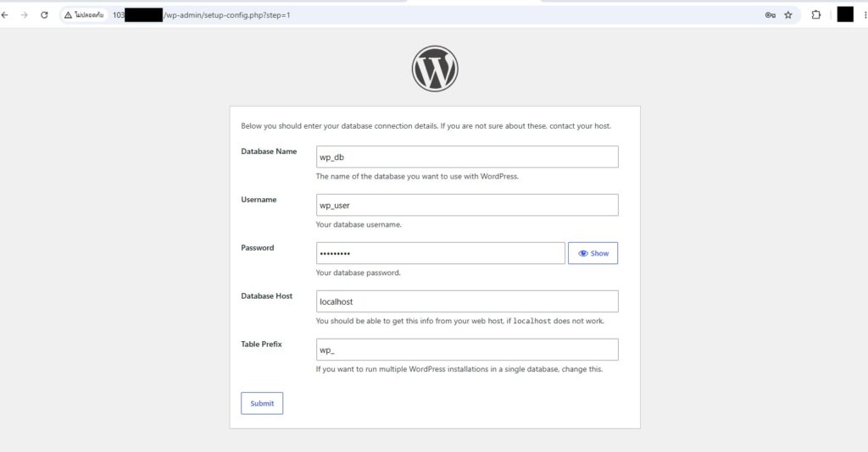
Task: Click the Table Prefix label
Action: pyautogui.click(x=261, y=344)
